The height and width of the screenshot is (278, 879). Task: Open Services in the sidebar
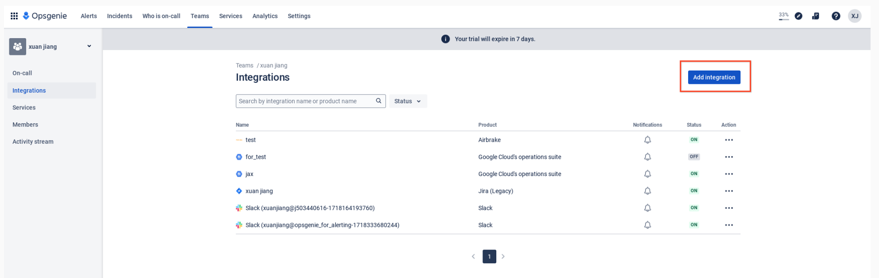coord(51,108)
